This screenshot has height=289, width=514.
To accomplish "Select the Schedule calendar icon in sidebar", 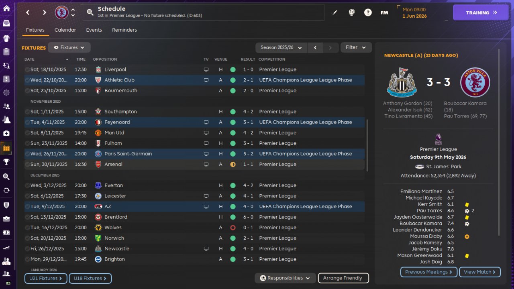I will (6, 148).
